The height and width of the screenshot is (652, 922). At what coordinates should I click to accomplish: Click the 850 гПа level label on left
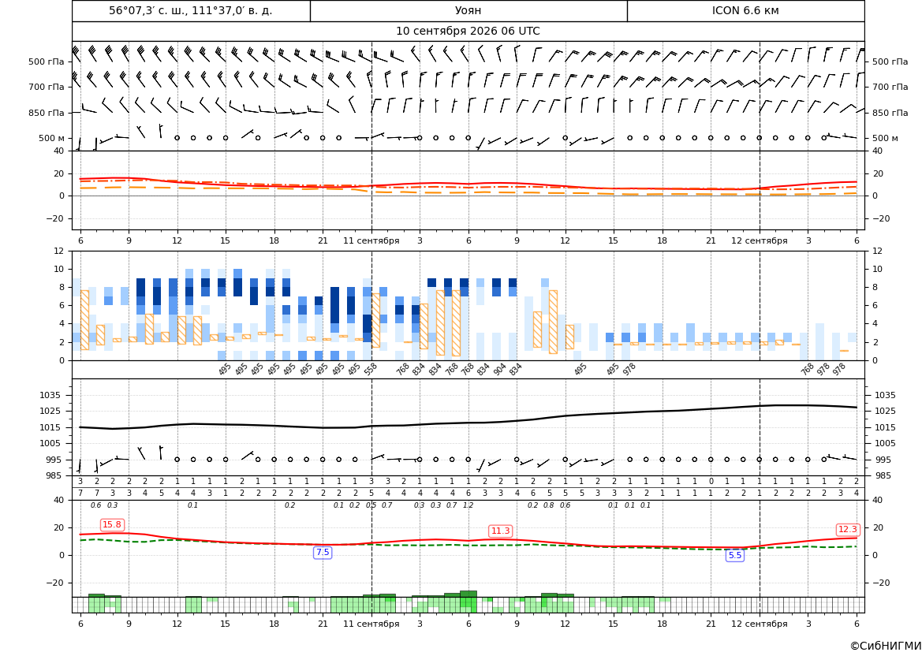tap(46, 113)
